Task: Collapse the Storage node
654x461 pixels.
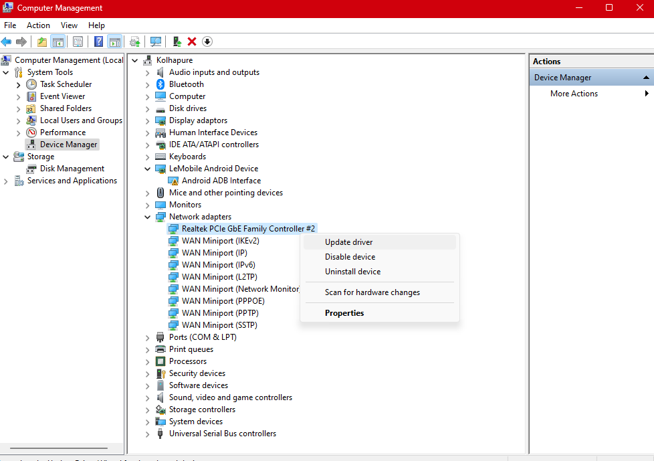Action: pos(6,157)
